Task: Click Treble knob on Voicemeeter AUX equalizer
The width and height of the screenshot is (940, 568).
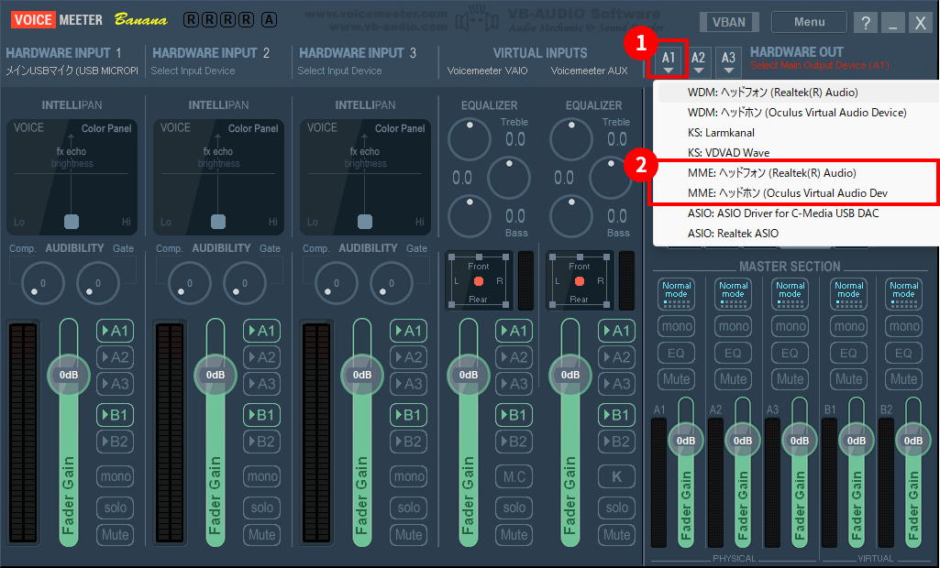Action: 571,139
